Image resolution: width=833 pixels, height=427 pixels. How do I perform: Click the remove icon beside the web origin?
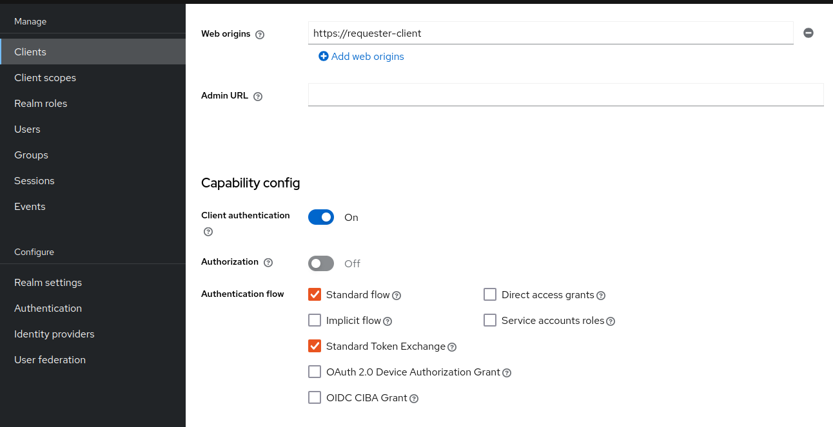pyautogui.click(x=808, y=33)
